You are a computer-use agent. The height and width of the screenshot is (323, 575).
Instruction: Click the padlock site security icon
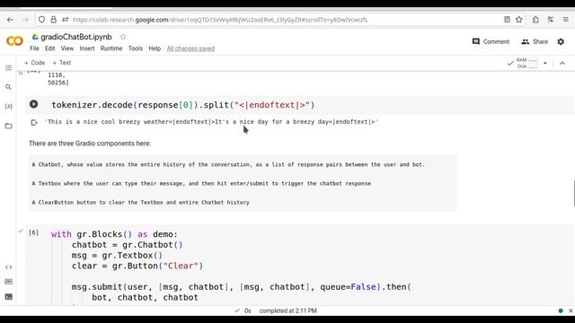[x=54, y=20]
